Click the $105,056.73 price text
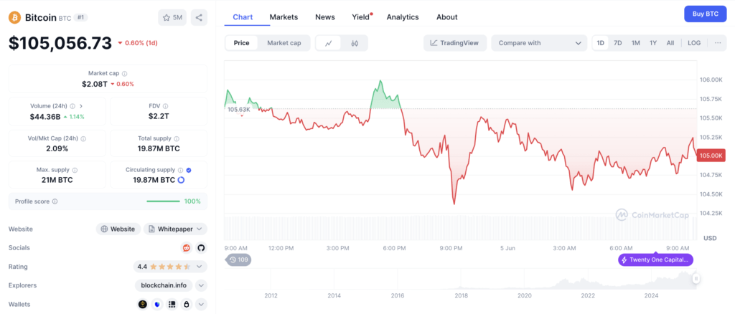The height and width of the screenshot is (314, 735). [x=60, y=43]
